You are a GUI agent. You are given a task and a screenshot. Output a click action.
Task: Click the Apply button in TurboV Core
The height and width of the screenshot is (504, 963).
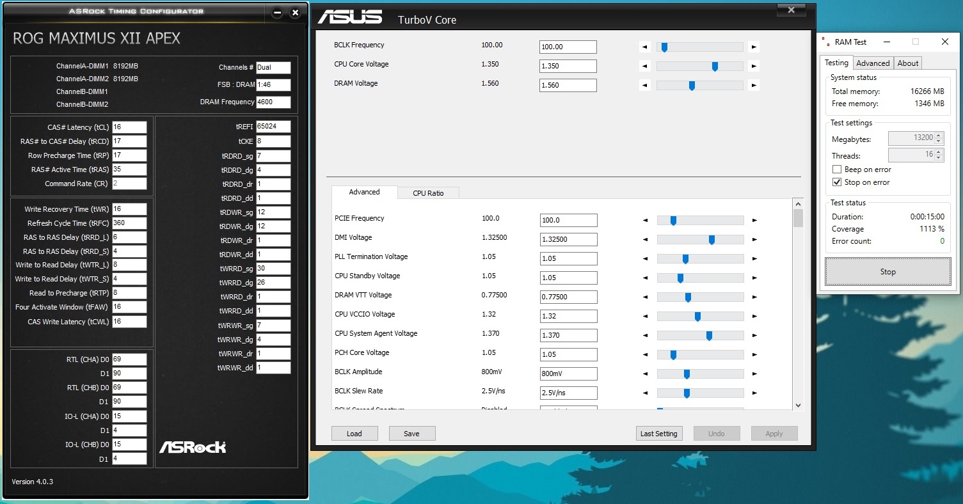pyautogui.click(x=774, y=434)
